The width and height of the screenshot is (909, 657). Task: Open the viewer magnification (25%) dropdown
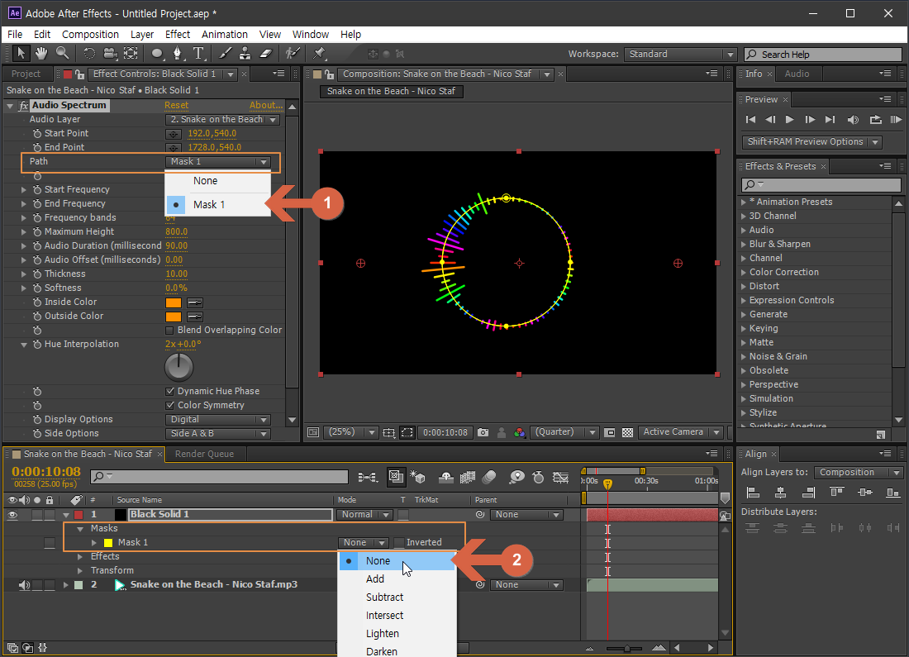[350, 432]
